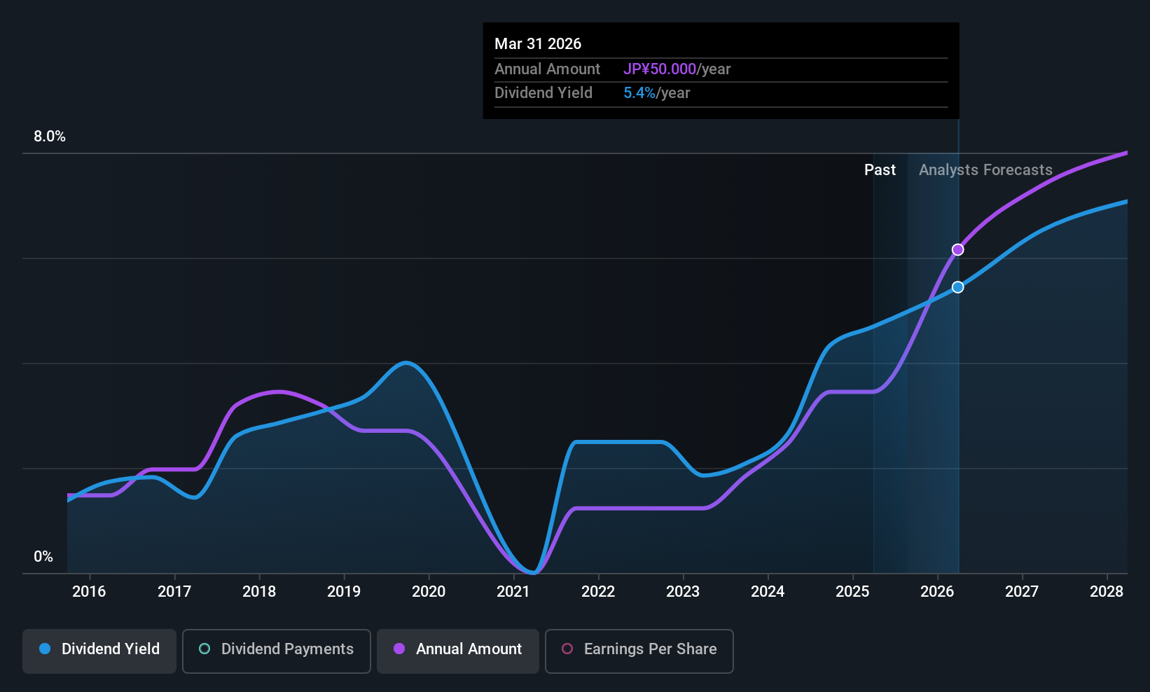Click the blue Dividend Yield data point

(957, 287)
